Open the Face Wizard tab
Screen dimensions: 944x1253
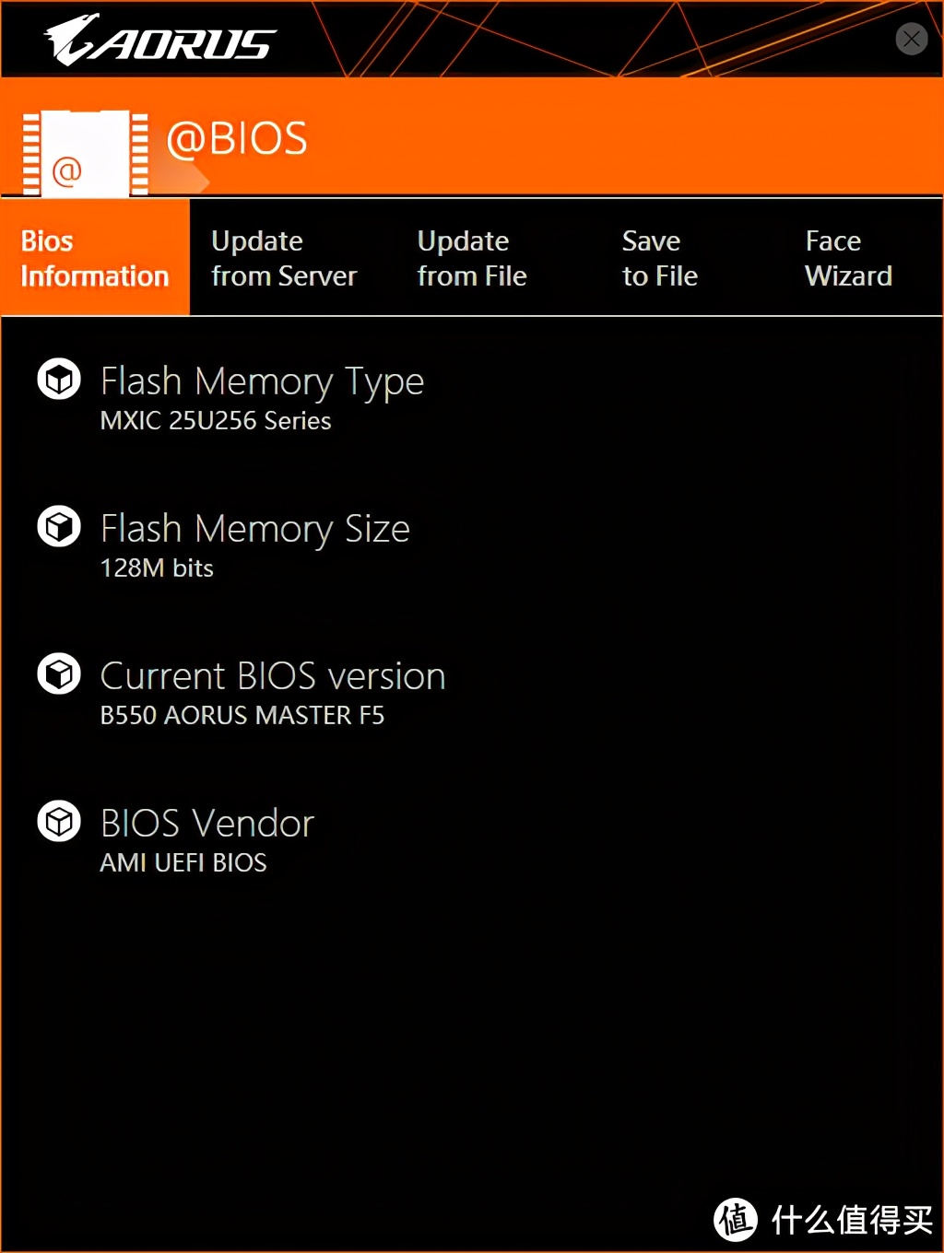848,258
